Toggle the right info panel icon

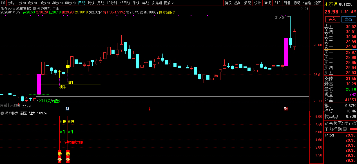306,9
